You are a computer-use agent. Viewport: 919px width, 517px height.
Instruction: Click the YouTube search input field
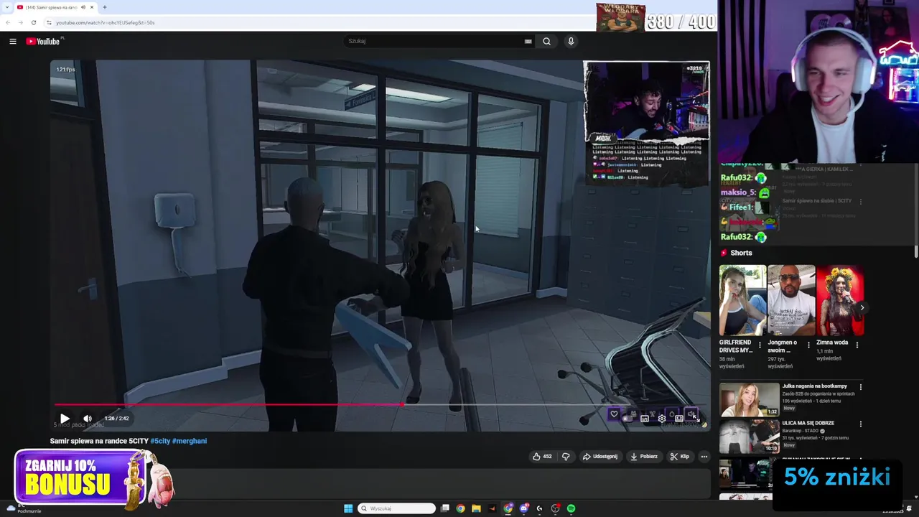[x=434, y=41]
